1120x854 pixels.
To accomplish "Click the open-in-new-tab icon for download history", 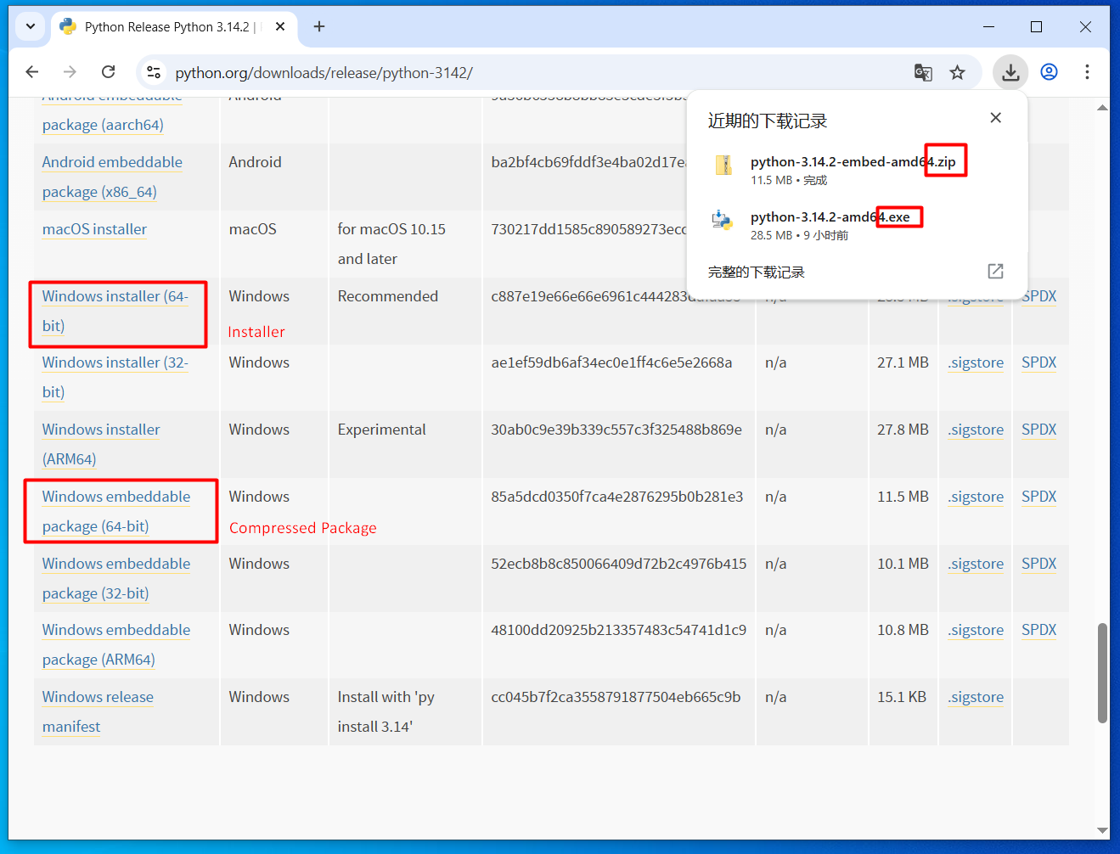I will [x=996, y=272].
